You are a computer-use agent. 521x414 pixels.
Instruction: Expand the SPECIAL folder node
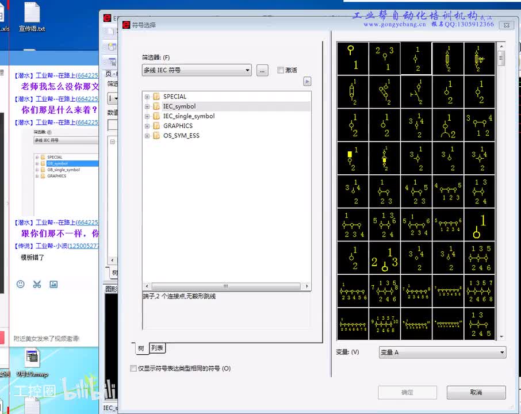tap(147, 97)
